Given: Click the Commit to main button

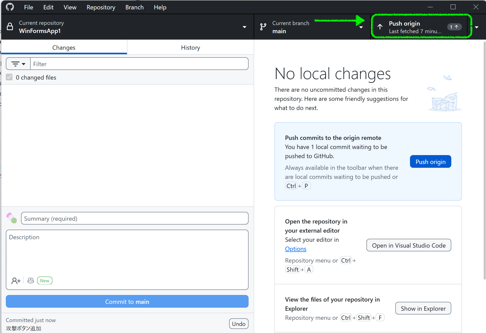Looking at the screenshot, I should [127, 302].
